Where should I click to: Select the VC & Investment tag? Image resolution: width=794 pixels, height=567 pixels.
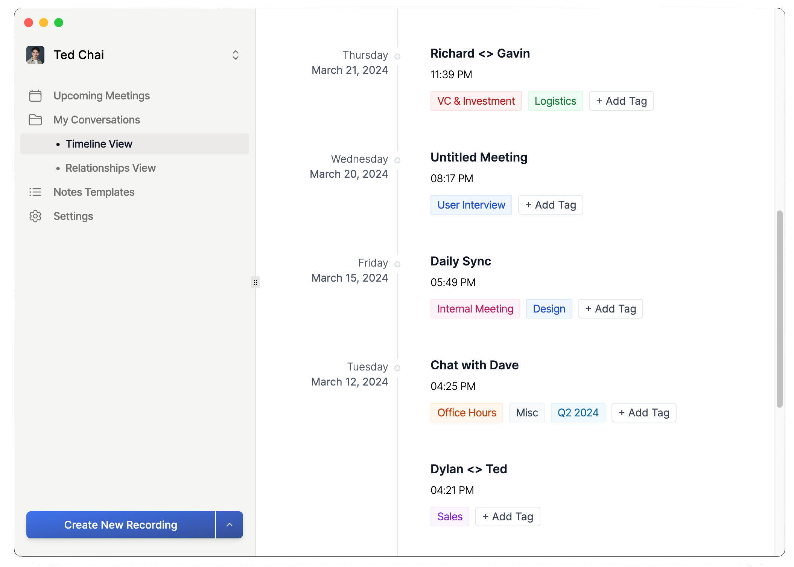[x=476, y=101]
